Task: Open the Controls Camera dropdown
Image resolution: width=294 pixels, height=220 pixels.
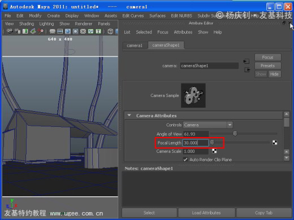Action: tap(208, 125)
